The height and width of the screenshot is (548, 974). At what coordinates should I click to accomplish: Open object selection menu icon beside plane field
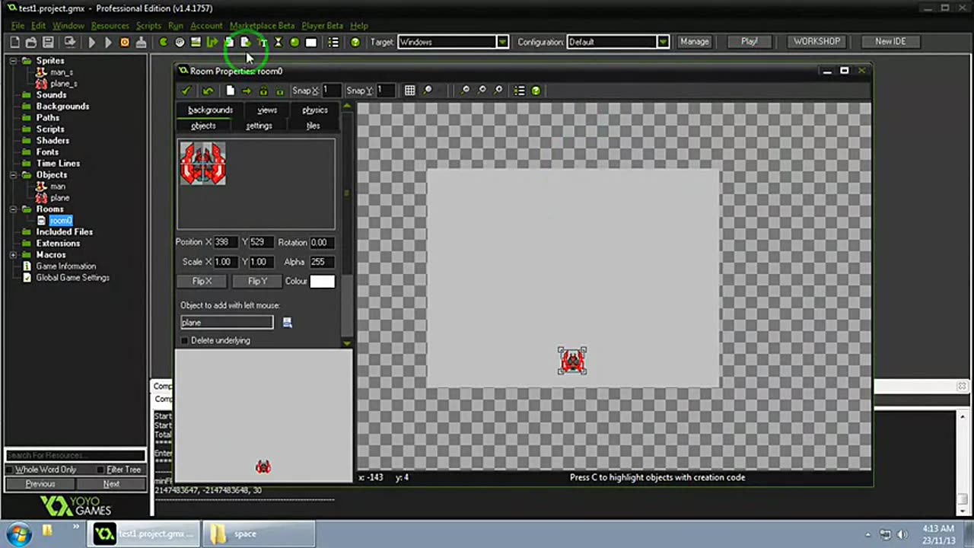[x=287, y=323]
